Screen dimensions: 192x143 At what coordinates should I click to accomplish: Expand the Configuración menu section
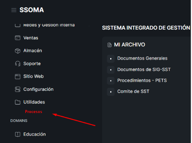(39, 89)
